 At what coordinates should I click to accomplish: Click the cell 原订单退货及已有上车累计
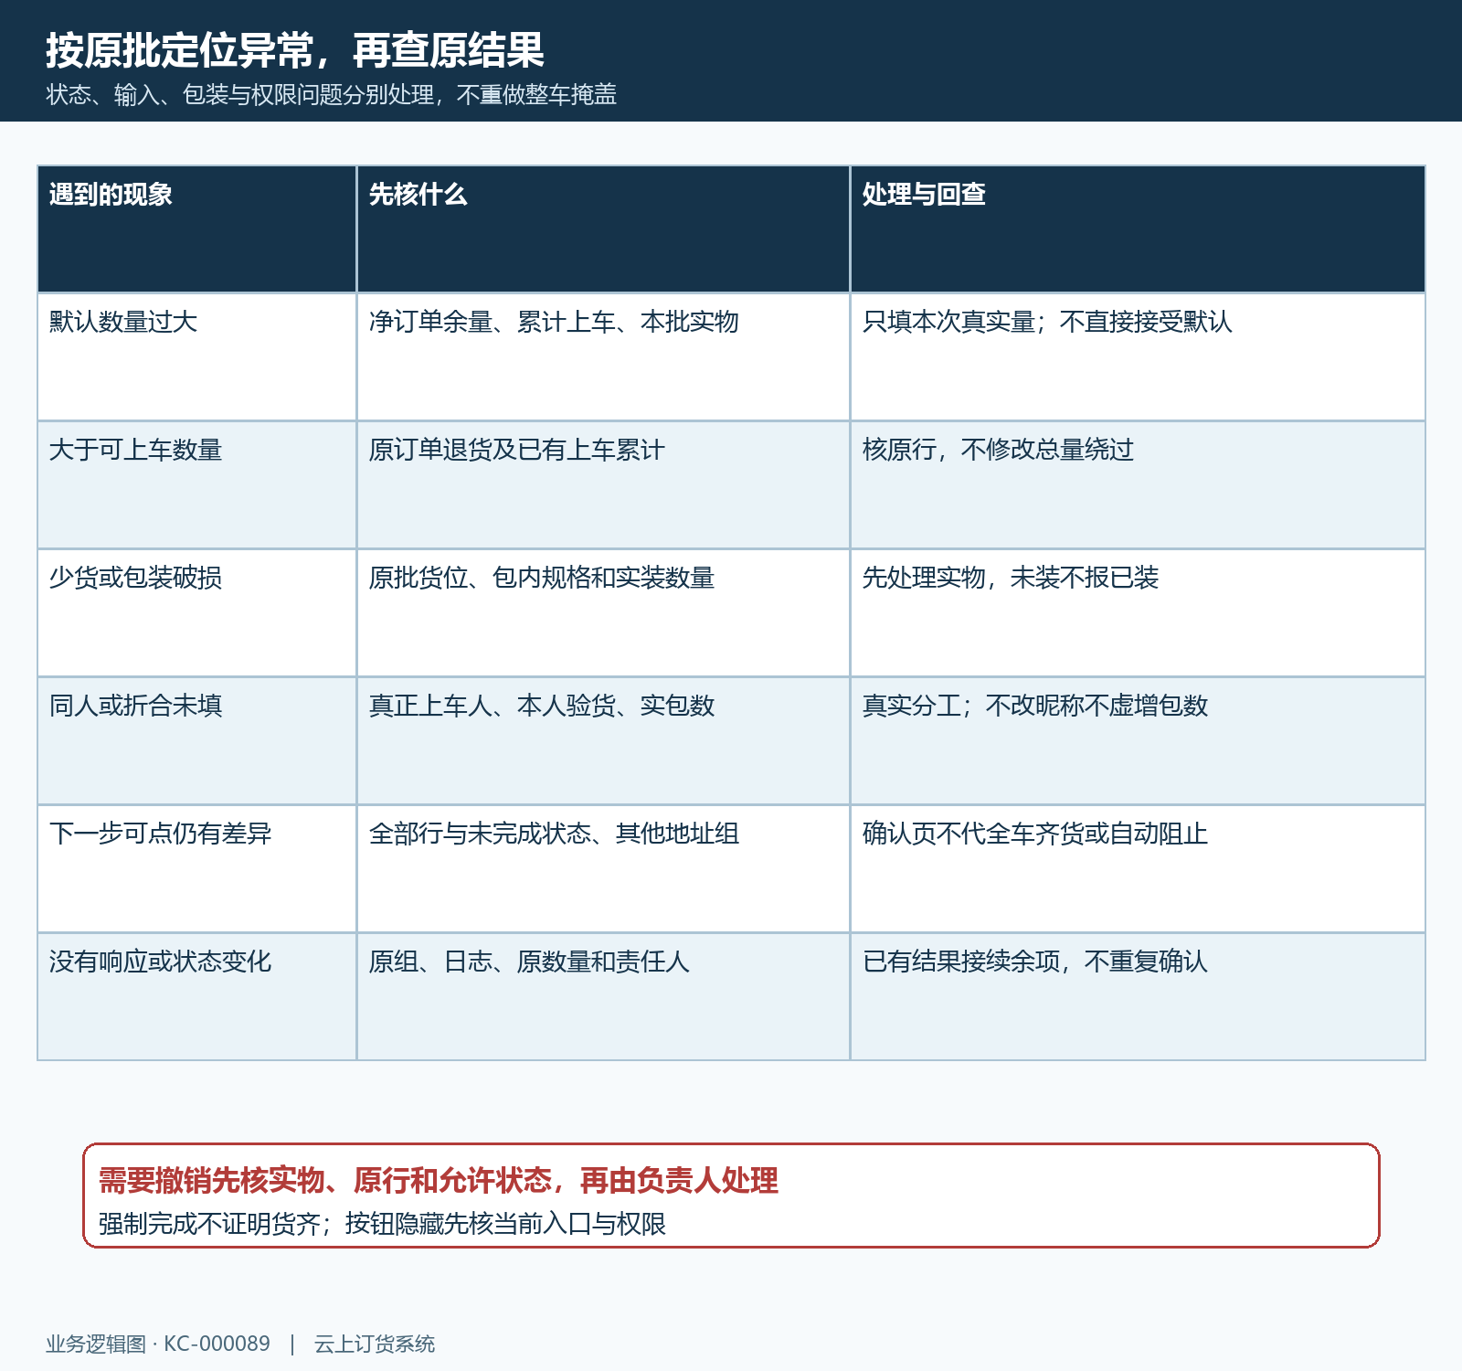[x=603, y=484]
